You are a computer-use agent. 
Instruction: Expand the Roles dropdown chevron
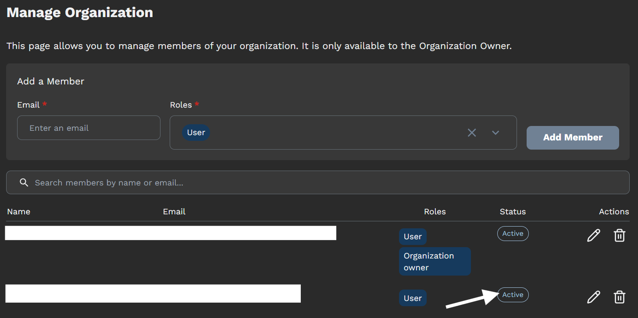[x=495, y=133]
